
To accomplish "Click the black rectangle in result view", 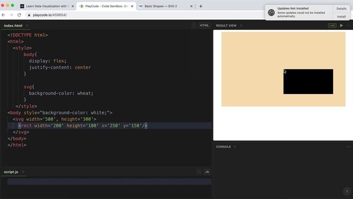I will [x=308, y=81].
